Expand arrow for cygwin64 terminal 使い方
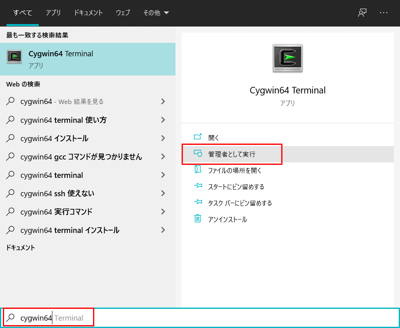The image size is (400, 328). (x=163, y=120)
